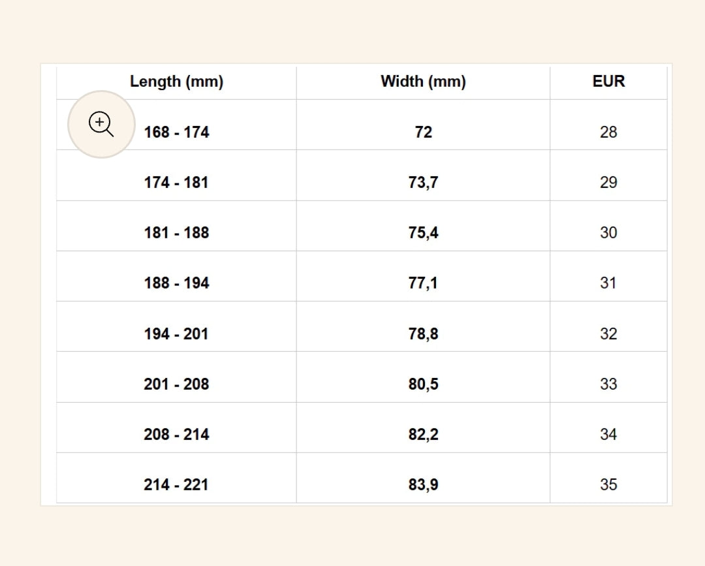Click the magnifying glass zoom icon
The width and height of the screenshot is (705, 566).
(101, 124)
